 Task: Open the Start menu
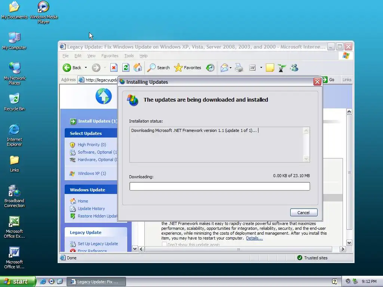coord(18,281)
